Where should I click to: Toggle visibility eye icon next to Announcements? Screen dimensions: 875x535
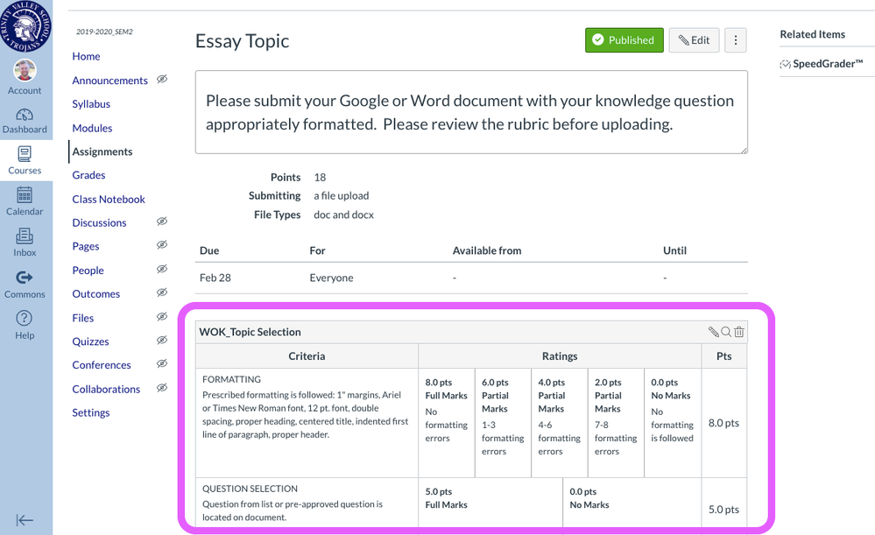point(161,80)
